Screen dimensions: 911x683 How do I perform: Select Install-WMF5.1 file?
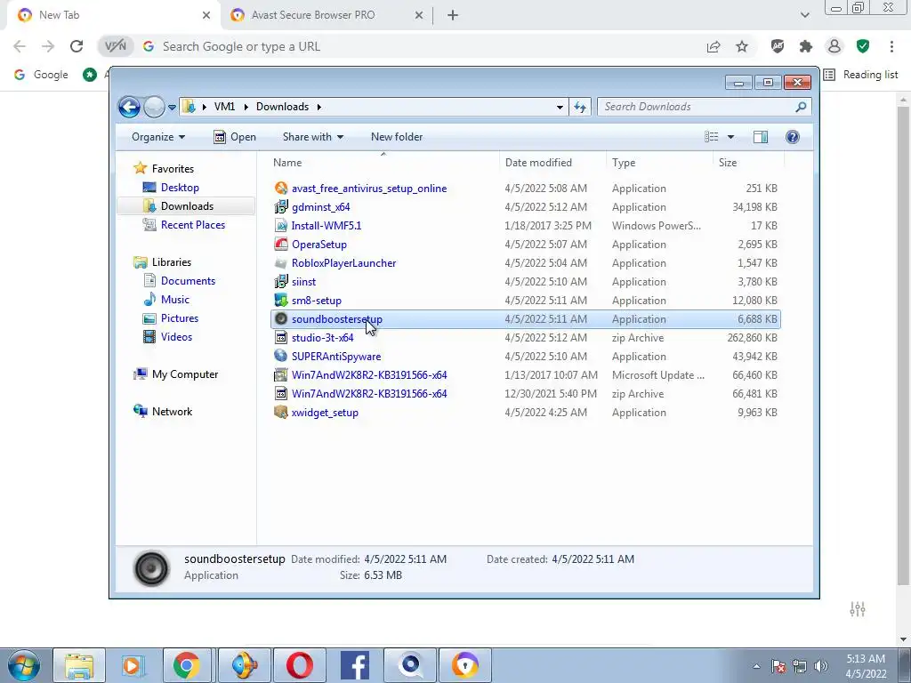point(326,225)
